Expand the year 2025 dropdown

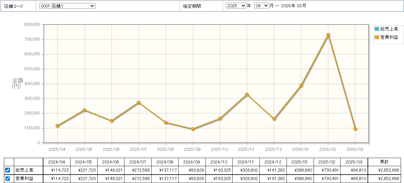[x=236, y=6]
